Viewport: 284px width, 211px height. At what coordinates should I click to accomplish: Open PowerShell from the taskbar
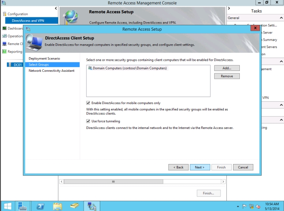[40, 206]
